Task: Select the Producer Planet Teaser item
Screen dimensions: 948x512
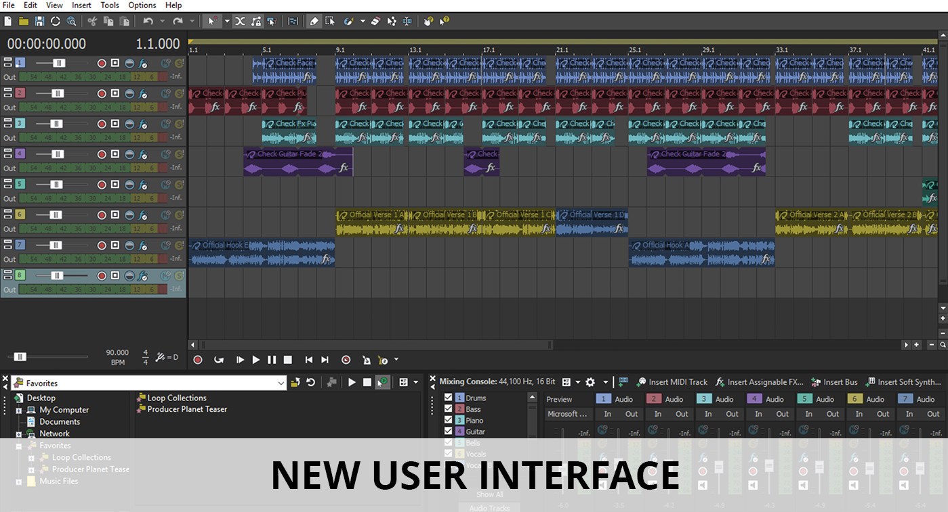Action: point(188,409)
